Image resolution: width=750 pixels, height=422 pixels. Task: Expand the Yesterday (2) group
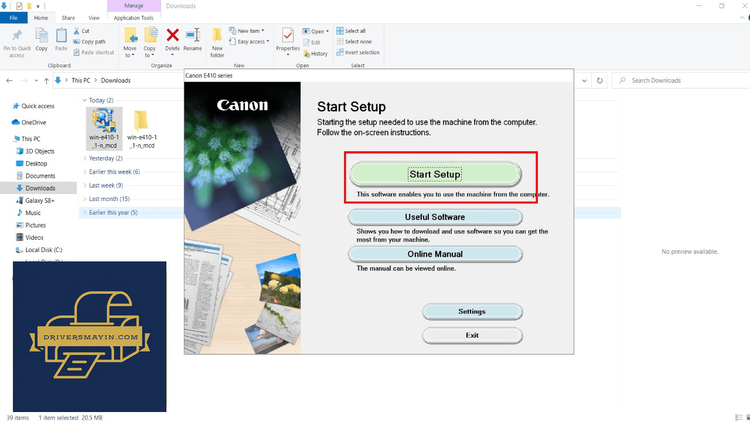coord(84,158)
